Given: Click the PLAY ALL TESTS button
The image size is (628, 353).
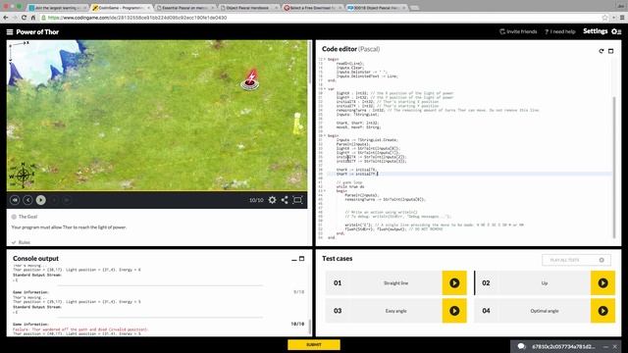Looking at the screenshot, I should [576, 260].
